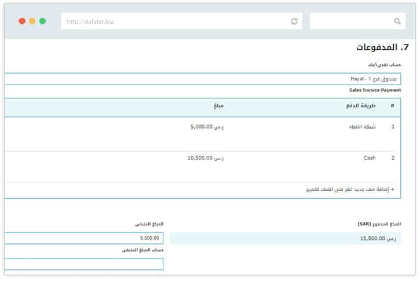
Task: Click the paid amount 15,500.00 field
Action: pyautogui.click(x=285, y=238)
